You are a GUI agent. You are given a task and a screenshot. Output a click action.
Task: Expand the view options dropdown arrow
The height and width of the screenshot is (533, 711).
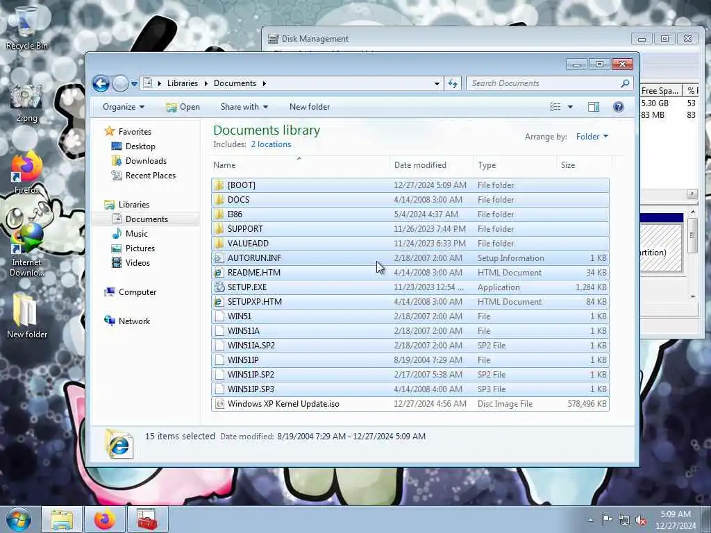coord(571,107)
